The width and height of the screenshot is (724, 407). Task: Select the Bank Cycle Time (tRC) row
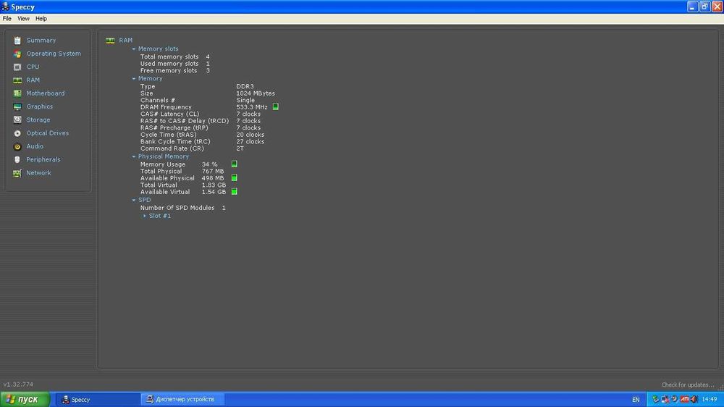click(x=202, y=142)
